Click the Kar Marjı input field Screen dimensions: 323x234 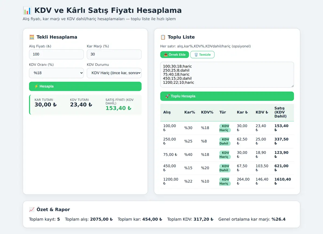(x=114, y=54)
